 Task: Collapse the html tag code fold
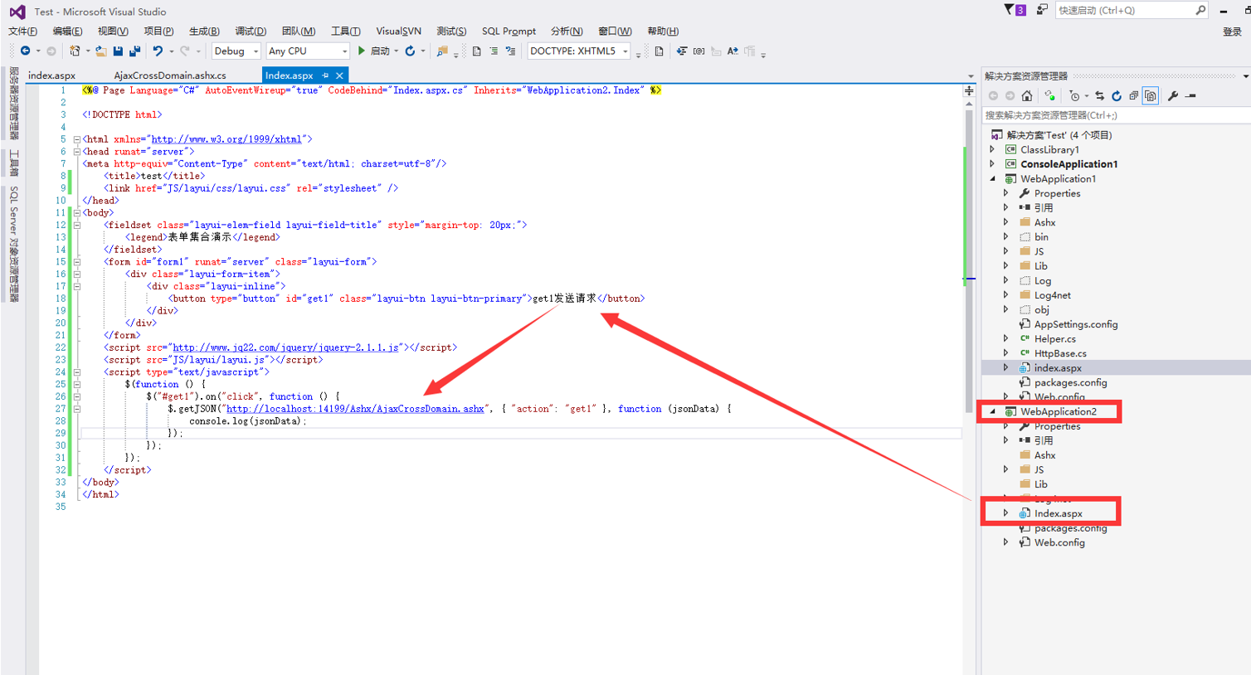coord(76,139)
